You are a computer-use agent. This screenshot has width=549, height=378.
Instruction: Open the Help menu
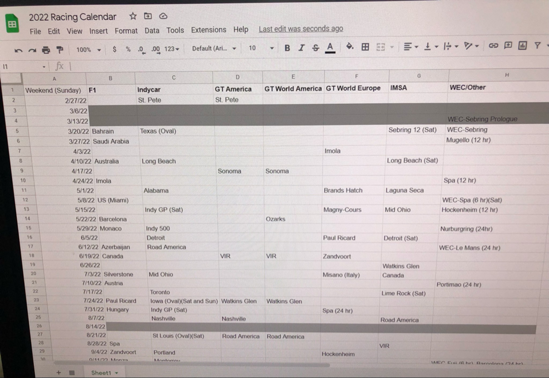(x=241, y=29)
